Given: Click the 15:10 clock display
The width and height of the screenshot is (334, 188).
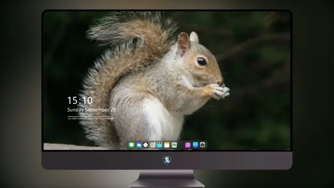Looking at the screenshot, I should (x=80, y=100).
